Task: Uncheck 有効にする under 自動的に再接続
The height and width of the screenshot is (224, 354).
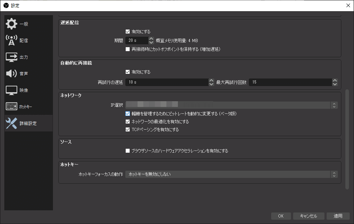Action: (127, 72)
